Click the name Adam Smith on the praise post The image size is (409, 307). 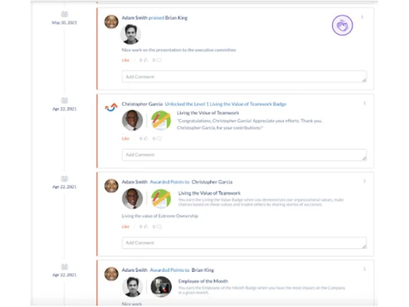[134, 18]
